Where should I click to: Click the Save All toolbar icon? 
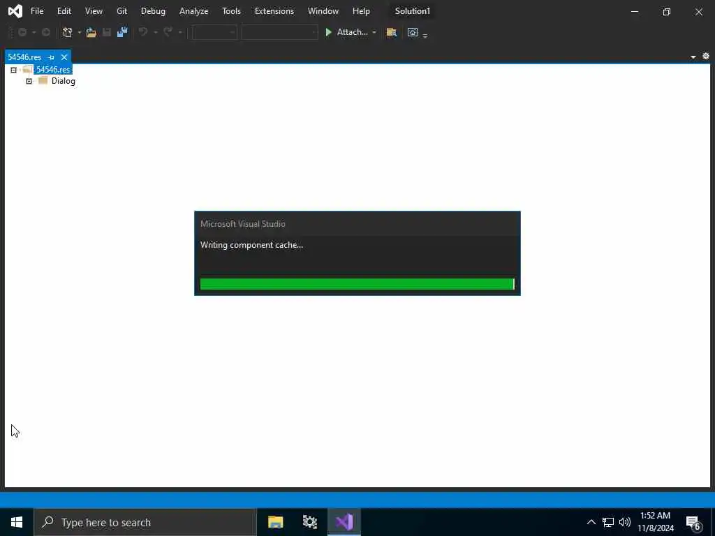[122, 32]
